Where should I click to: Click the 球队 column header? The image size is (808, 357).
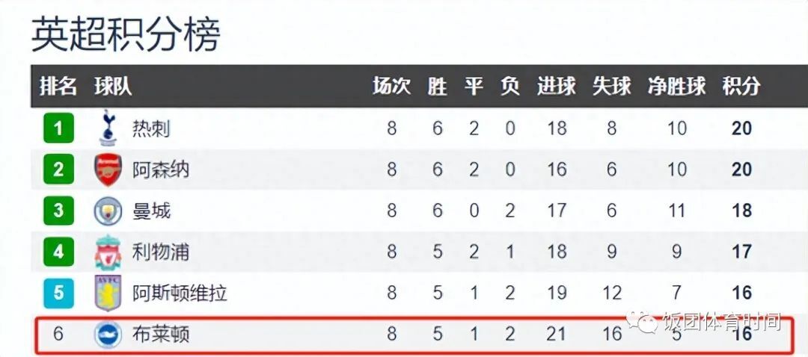coord(113,87)
